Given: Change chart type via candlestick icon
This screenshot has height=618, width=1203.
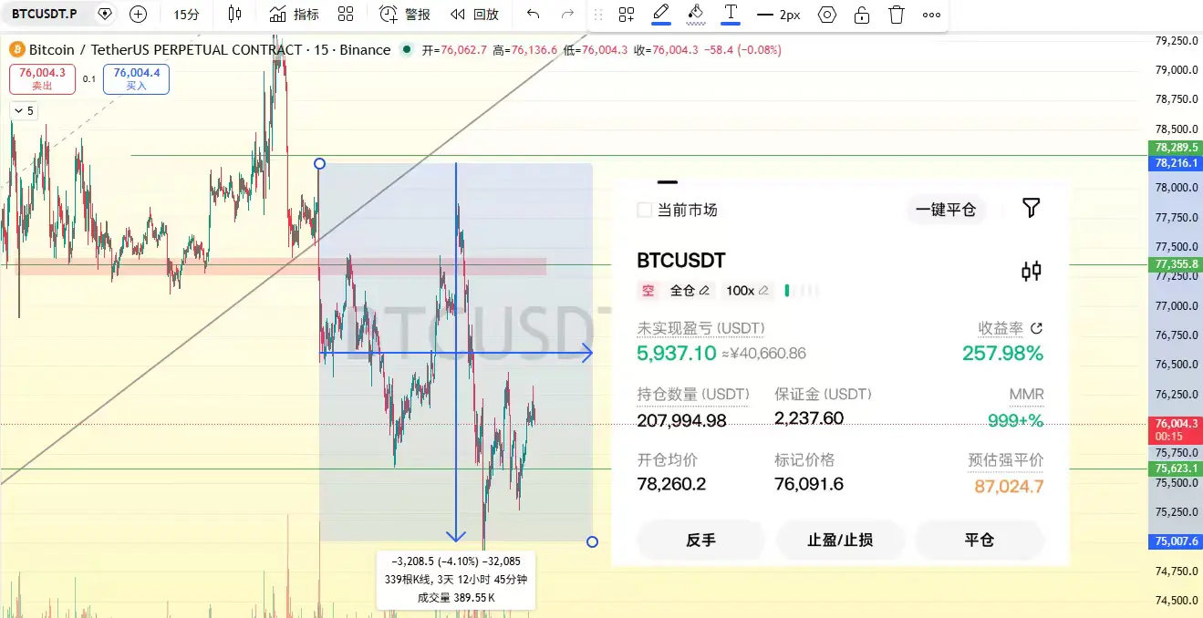Looking at the screenshot, I should (235, 14).
